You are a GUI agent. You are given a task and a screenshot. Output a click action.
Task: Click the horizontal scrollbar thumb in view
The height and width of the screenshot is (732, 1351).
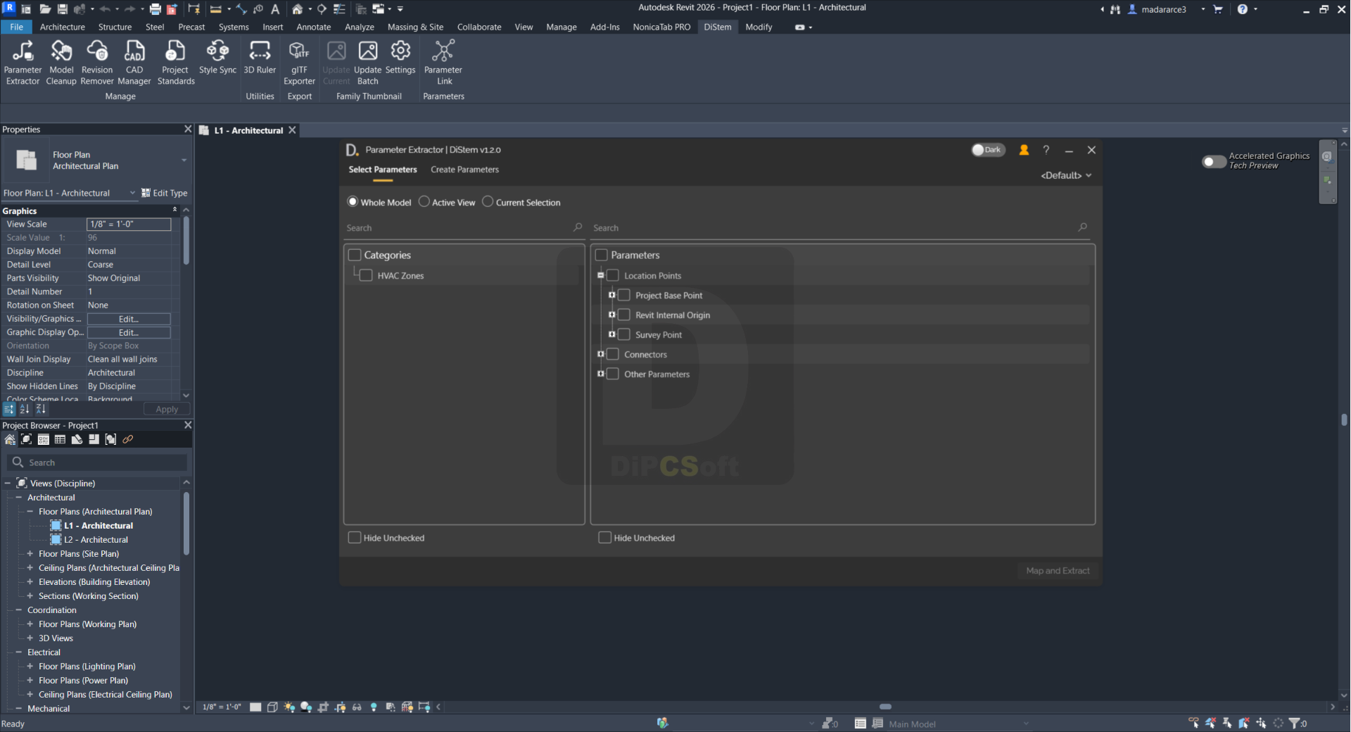[885, 707]
